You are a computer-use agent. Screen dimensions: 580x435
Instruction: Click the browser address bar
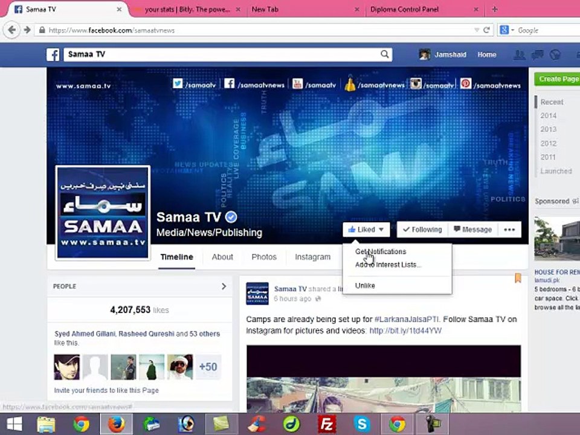tap(259, 30)
